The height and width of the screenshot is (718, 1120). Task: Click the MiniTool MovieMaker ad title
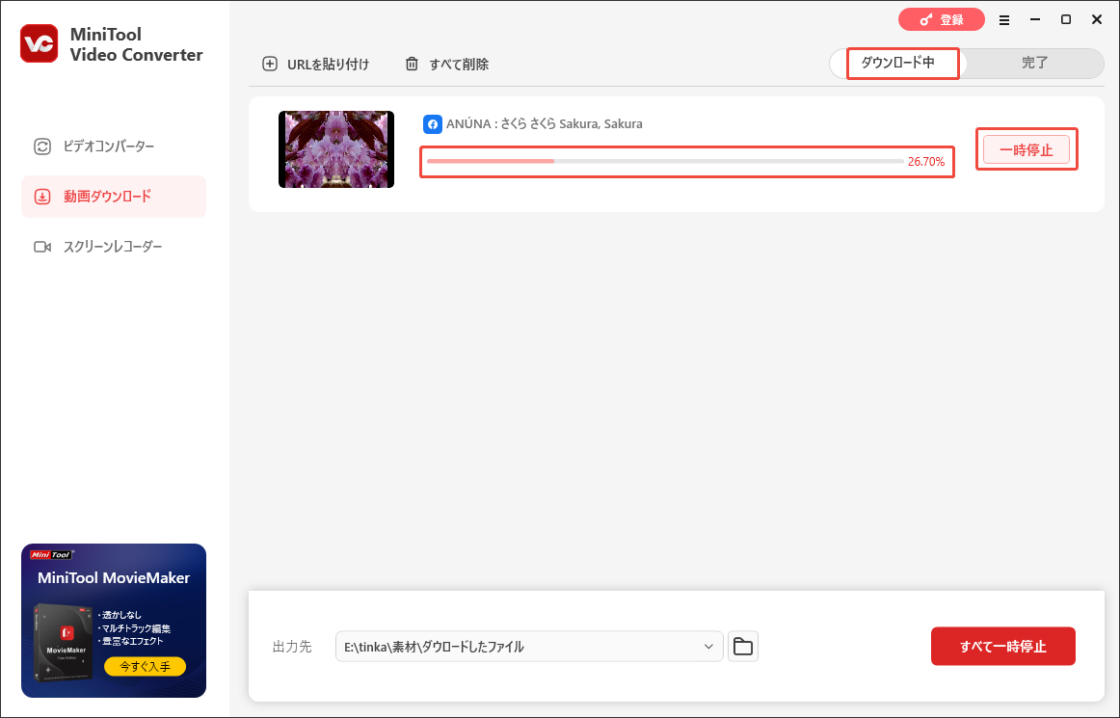[114, 578]
